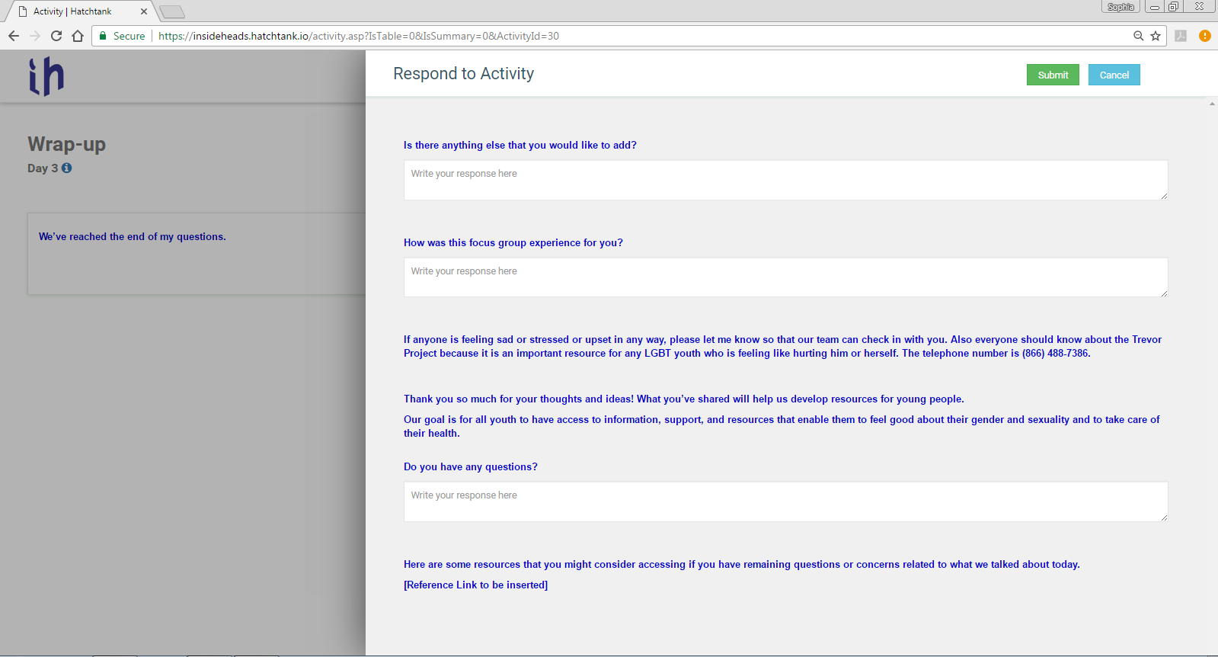
Task: Click the green Secure padlock icon
Action: (x=104, y=36)
